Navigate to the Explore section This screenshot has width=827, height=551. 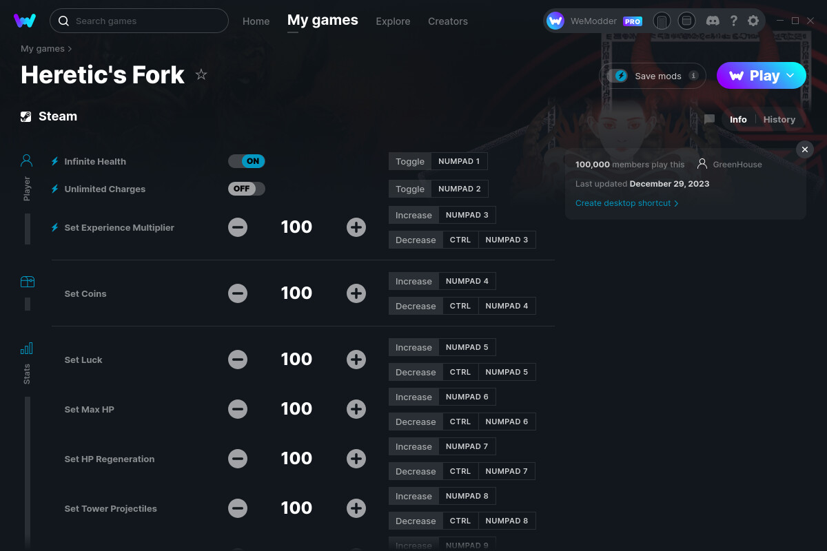[393, 21]
